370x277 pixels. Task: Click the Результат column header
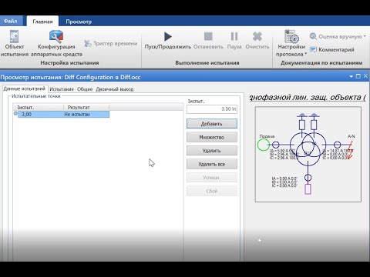(86, 107)
